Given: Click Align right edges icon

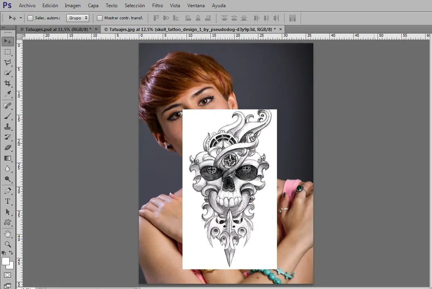Looking at the screenshot, I should tap(208, 18).
